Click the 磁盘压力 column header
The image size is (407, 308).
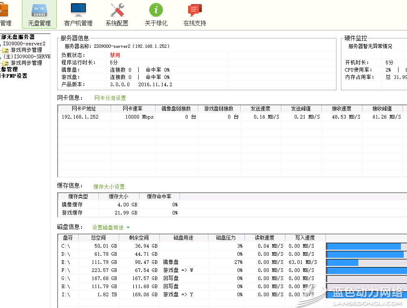point(226,238)
